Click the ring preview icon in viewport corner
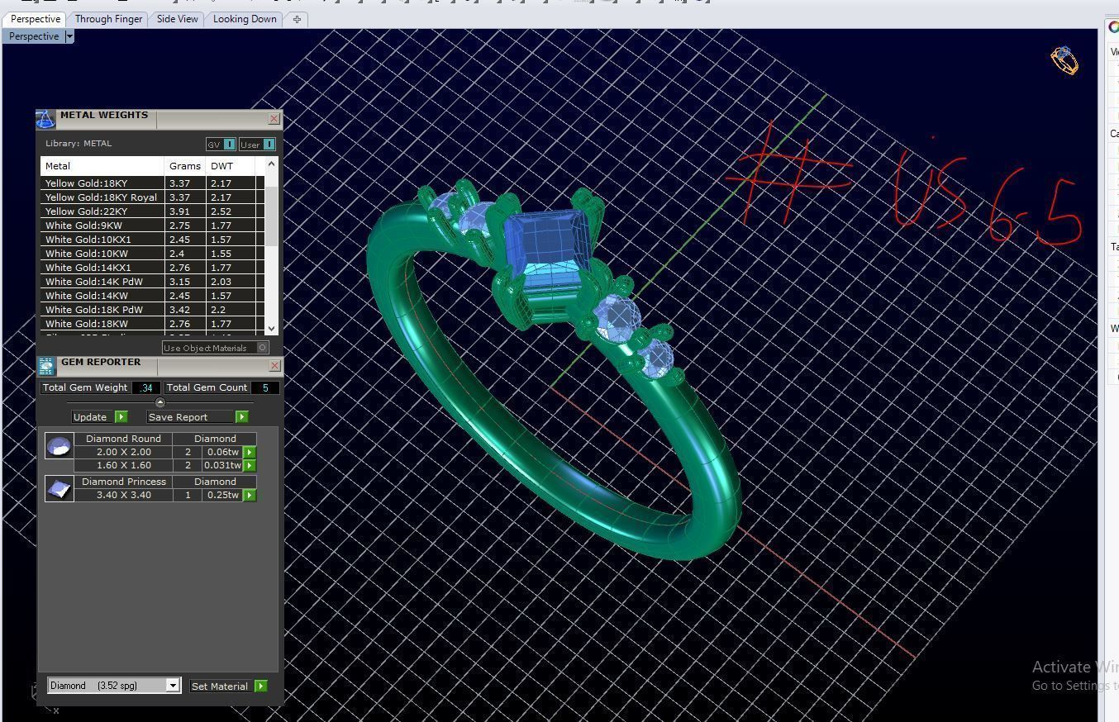Viewport: 1119px width, 722px height. (1064, 61)
